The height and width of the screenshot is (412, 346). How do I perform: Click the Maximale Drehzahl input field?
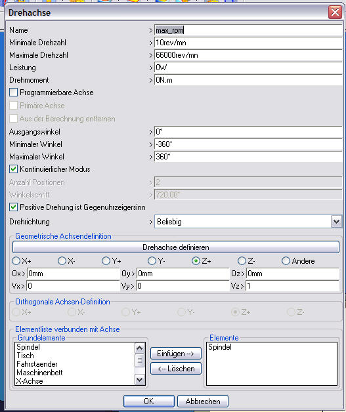(x=248, y=55)
